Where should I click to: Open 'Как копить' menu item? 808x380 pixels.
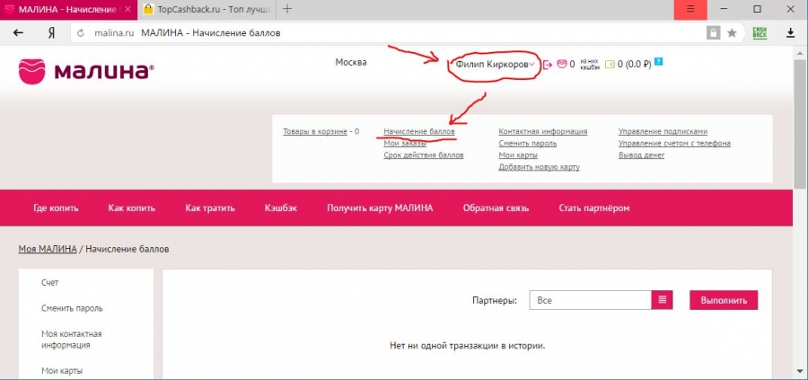pyautogui.click(x=131, y=208)
